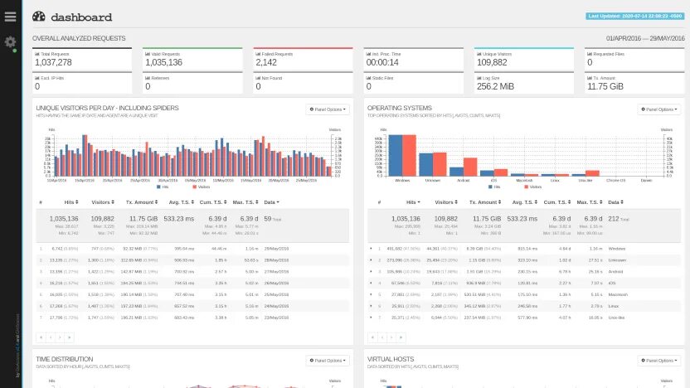Select the Tx. Amount 11.75 GiB card value
690x388 pixels.
605,87
